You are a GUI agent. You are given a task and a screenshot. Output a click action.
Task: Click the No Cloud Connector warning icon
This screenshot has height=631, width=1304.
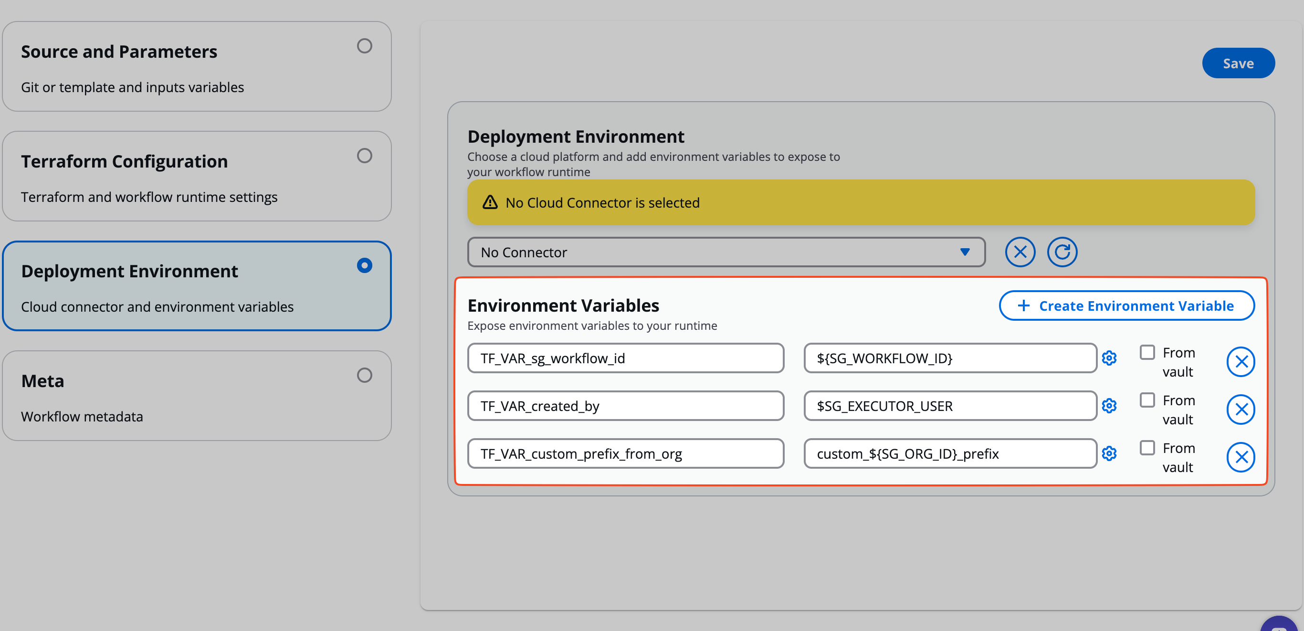490,202
